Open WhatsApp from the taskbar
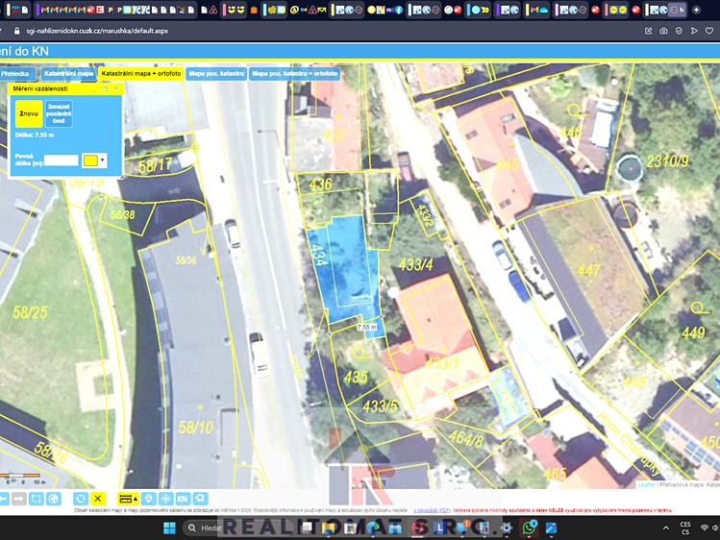Screen dimensions: 720x540 (529, 528)
